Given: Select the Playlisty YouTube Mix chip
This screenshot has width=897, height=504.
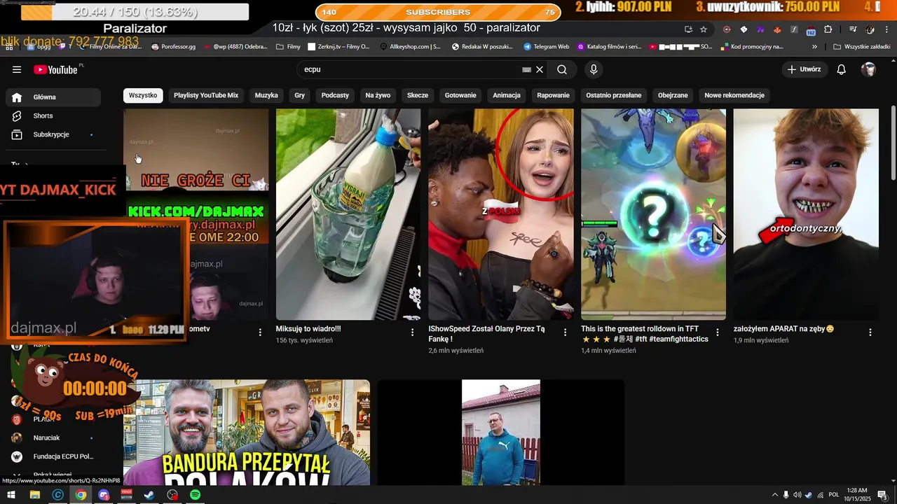Looking at the screenshot, I should [206, 95].
